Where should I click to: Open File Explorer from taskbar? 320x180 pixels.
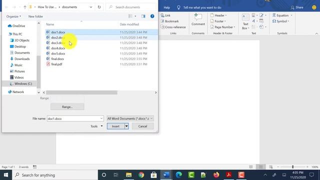tap(128, 175)
